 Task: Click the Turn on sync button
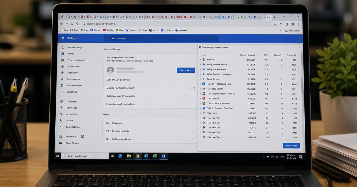tap(186, 70)
